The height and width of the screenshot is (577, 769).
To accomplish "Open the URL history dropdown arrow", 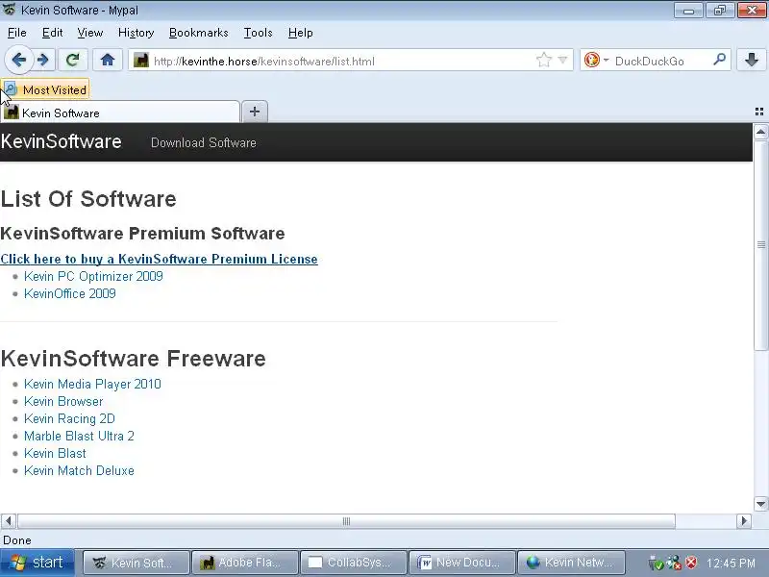I will [562, 61].
